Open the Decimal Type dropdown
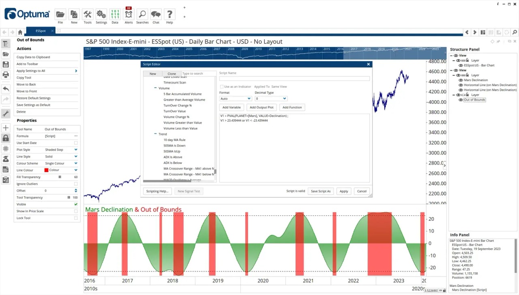 (271, 99)
